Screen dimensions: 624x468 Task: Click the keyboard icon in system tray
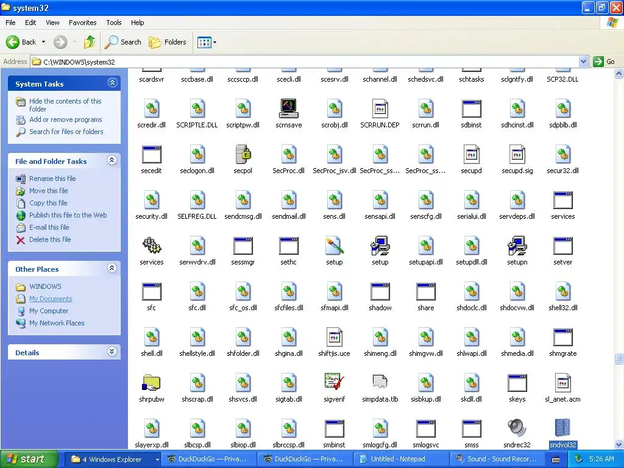[556, 459]
